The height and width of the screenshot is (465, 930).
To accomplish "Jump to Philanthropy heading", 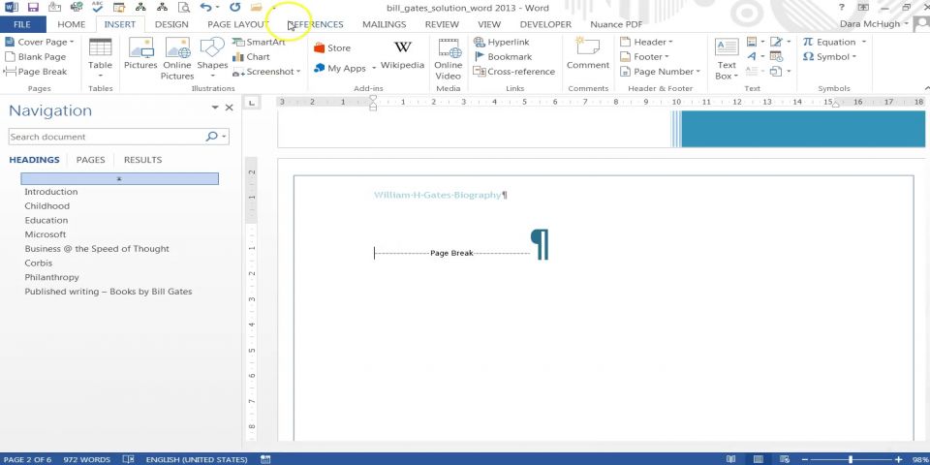I will [x=51, y=277].
